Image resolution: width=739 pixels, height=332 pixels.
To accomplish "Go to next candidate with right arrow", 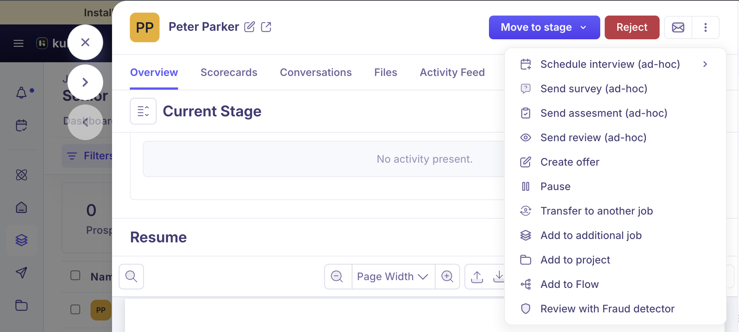I will 85,82.
